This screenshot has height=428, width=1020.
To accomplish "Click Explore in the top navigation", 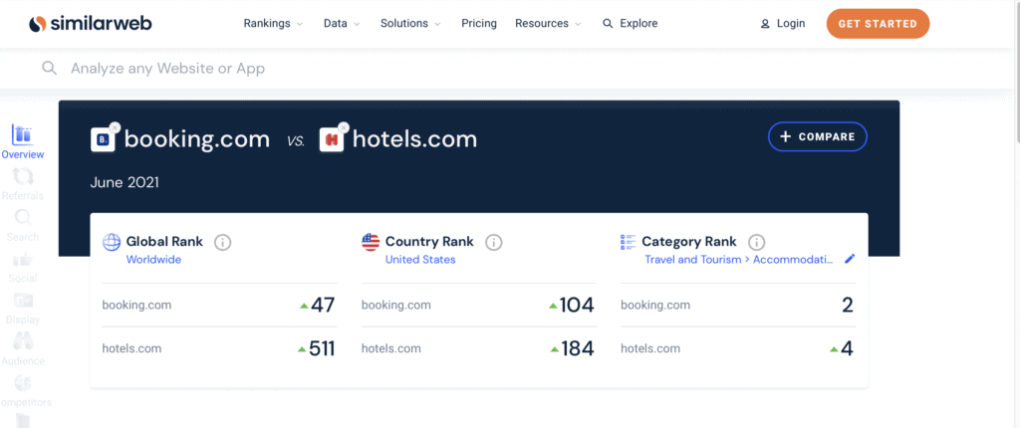I will 631,23.
